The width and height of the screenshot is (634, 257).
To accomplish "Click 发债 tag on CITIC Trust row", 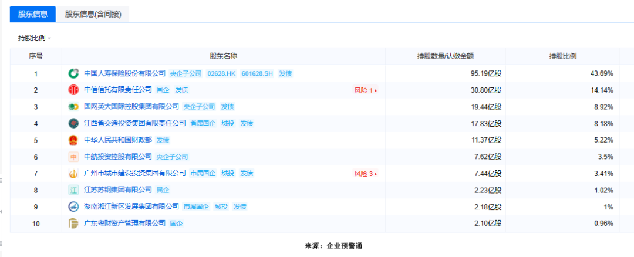I will (181, 90).
